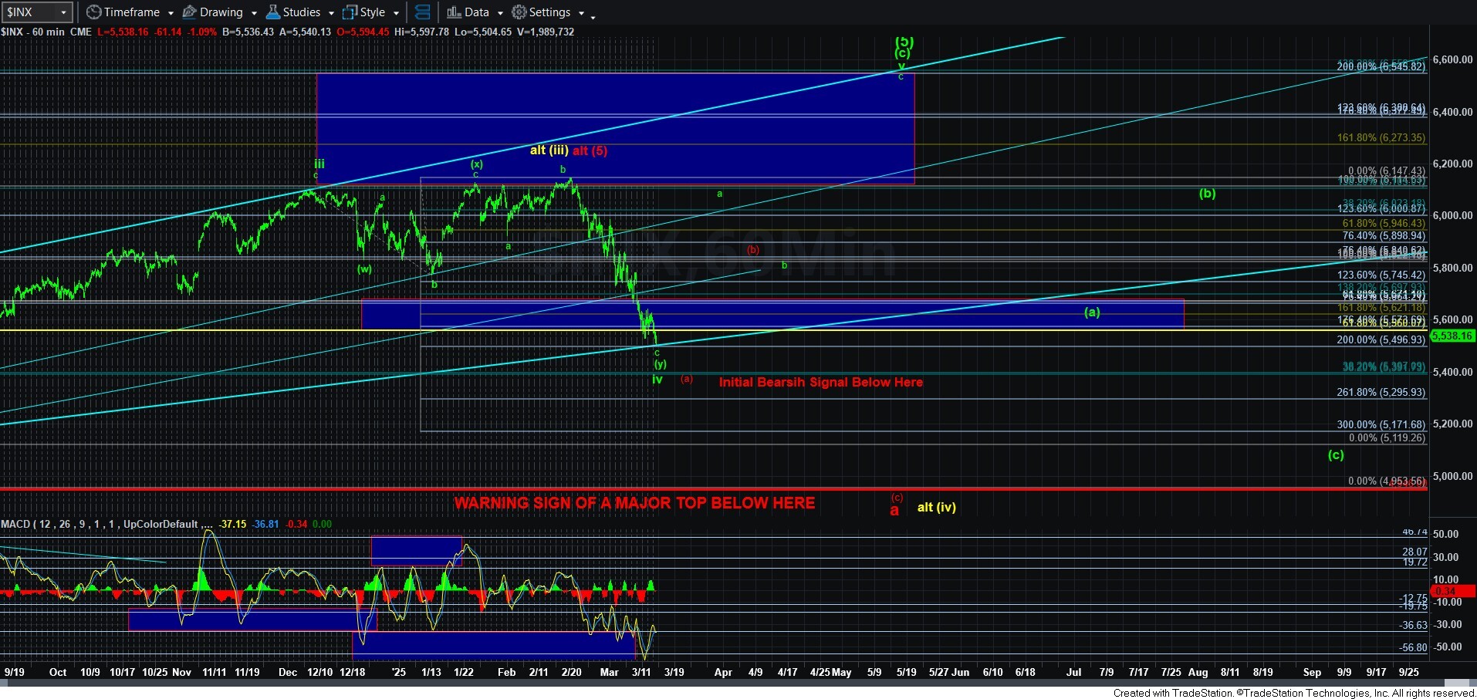Image resolution: width=1477 pixels, height=699 pixels.
Task: Select the 'alt (5)' red wave label
Action: tap(590, 150)
